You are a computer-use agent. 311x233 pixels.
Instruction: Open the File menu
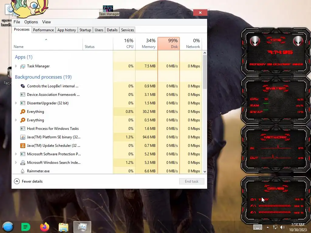[17, 22]
